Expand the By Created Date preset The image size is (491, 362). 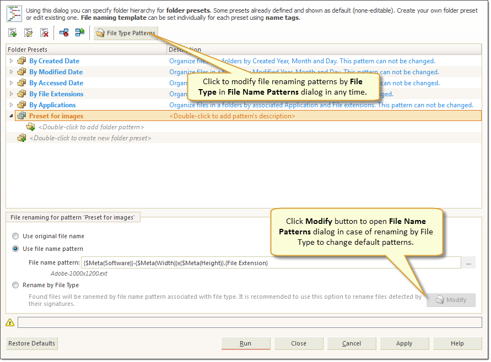(11, 61)
